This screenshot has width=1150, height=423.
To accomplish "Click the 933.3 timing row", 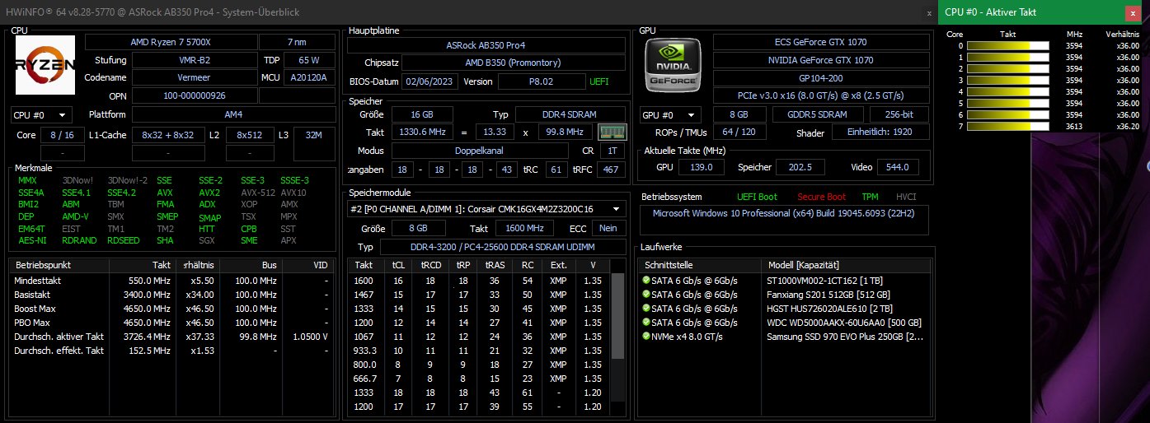I will click(480, 351).
